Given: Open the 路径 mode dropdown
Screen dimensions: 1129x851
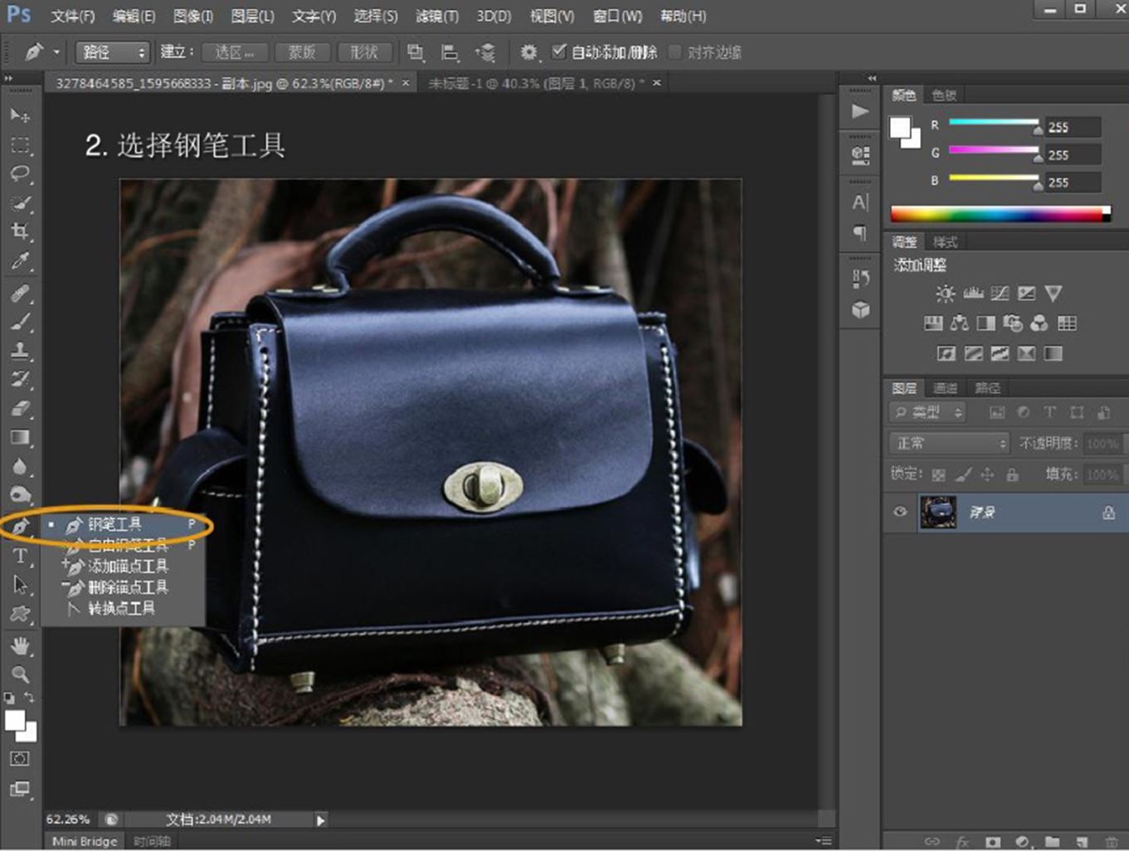Looking at the screenshot, I should 112,52.
